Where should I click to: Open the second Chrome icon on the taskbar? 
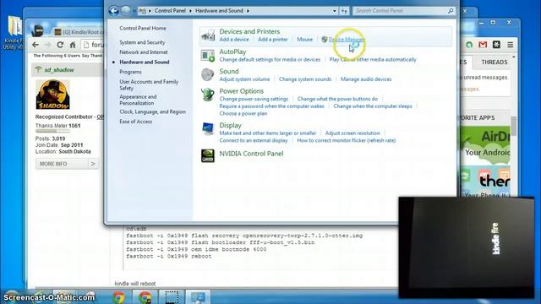[145, 297]
